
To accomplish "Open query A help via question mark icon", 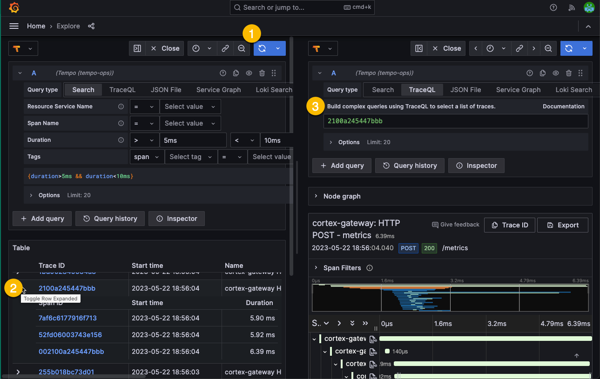I will 222,73.
